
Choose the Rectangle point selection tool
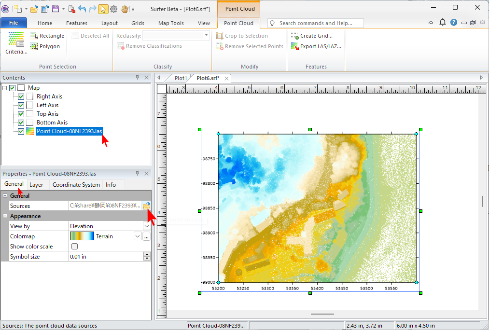pos(47,36)
